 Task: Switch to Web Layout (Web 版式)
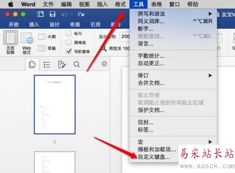[27, 43]
